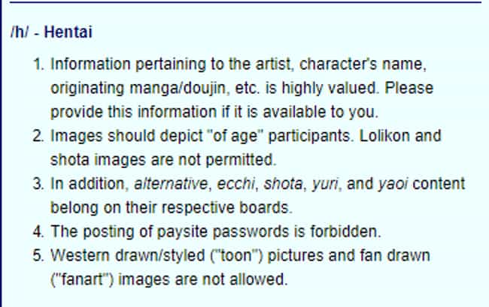Click the "/h/ - Hentai" board heading
Screen dimensions: 489x307
[x=51, y=32]
